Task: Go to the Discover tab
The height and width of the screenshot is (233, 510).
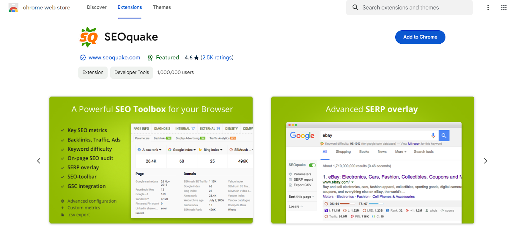Action: [x=97, y=7]
